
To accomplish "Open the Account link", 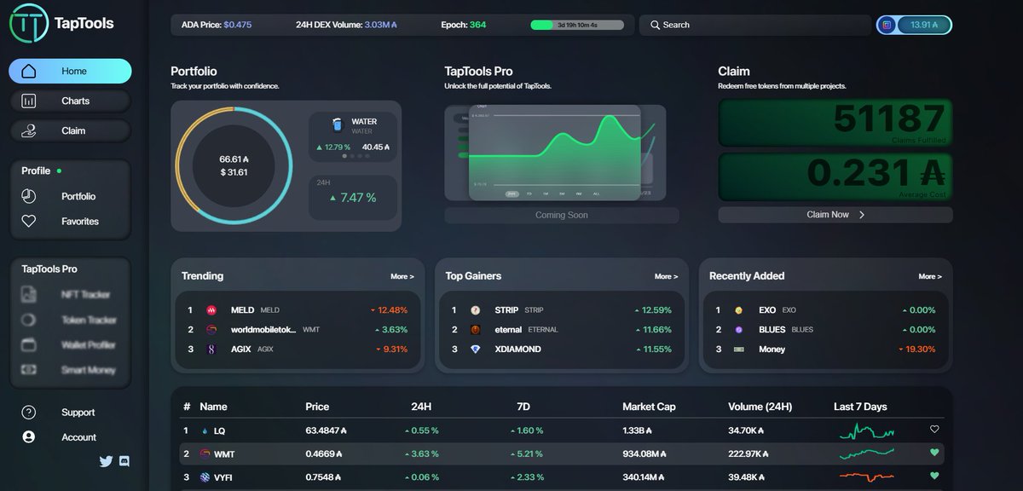I will click(78, 437).
